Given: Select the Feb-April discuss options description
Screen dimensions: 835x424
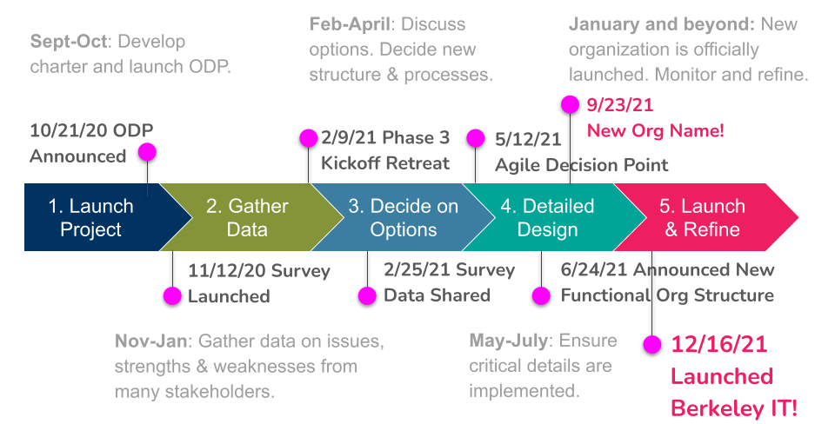Looking at the screenshot, I should click(x=401, y=49).
